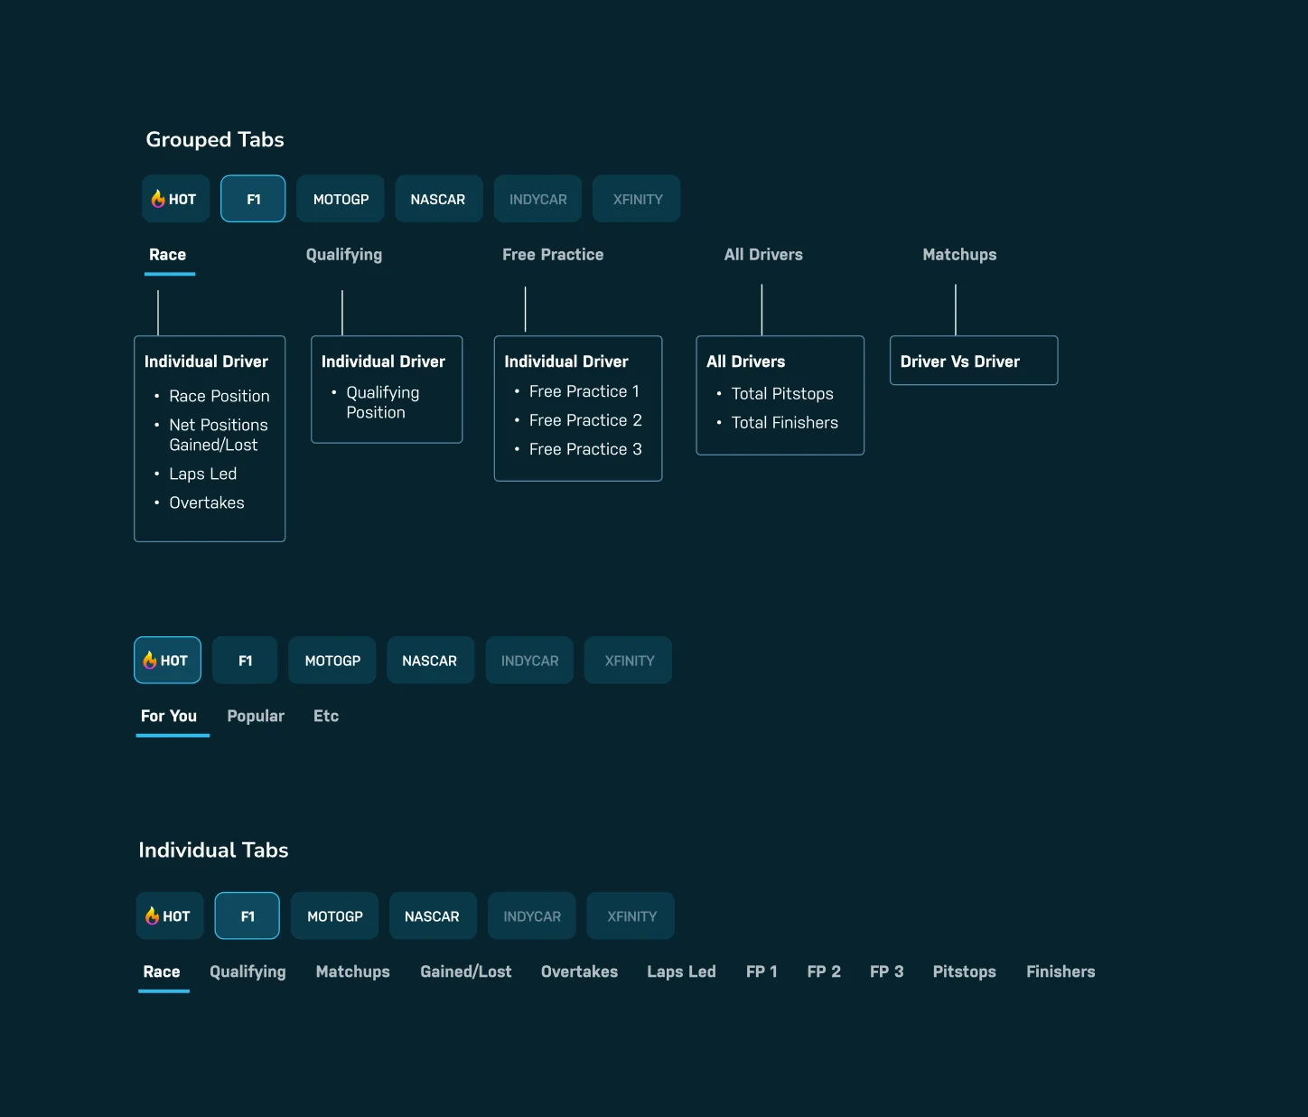Image resolution: width=1308 pixels, height=1117 pixels.
Task: Click the Driver Vs Driver card
Action: (x=974, y=361)
